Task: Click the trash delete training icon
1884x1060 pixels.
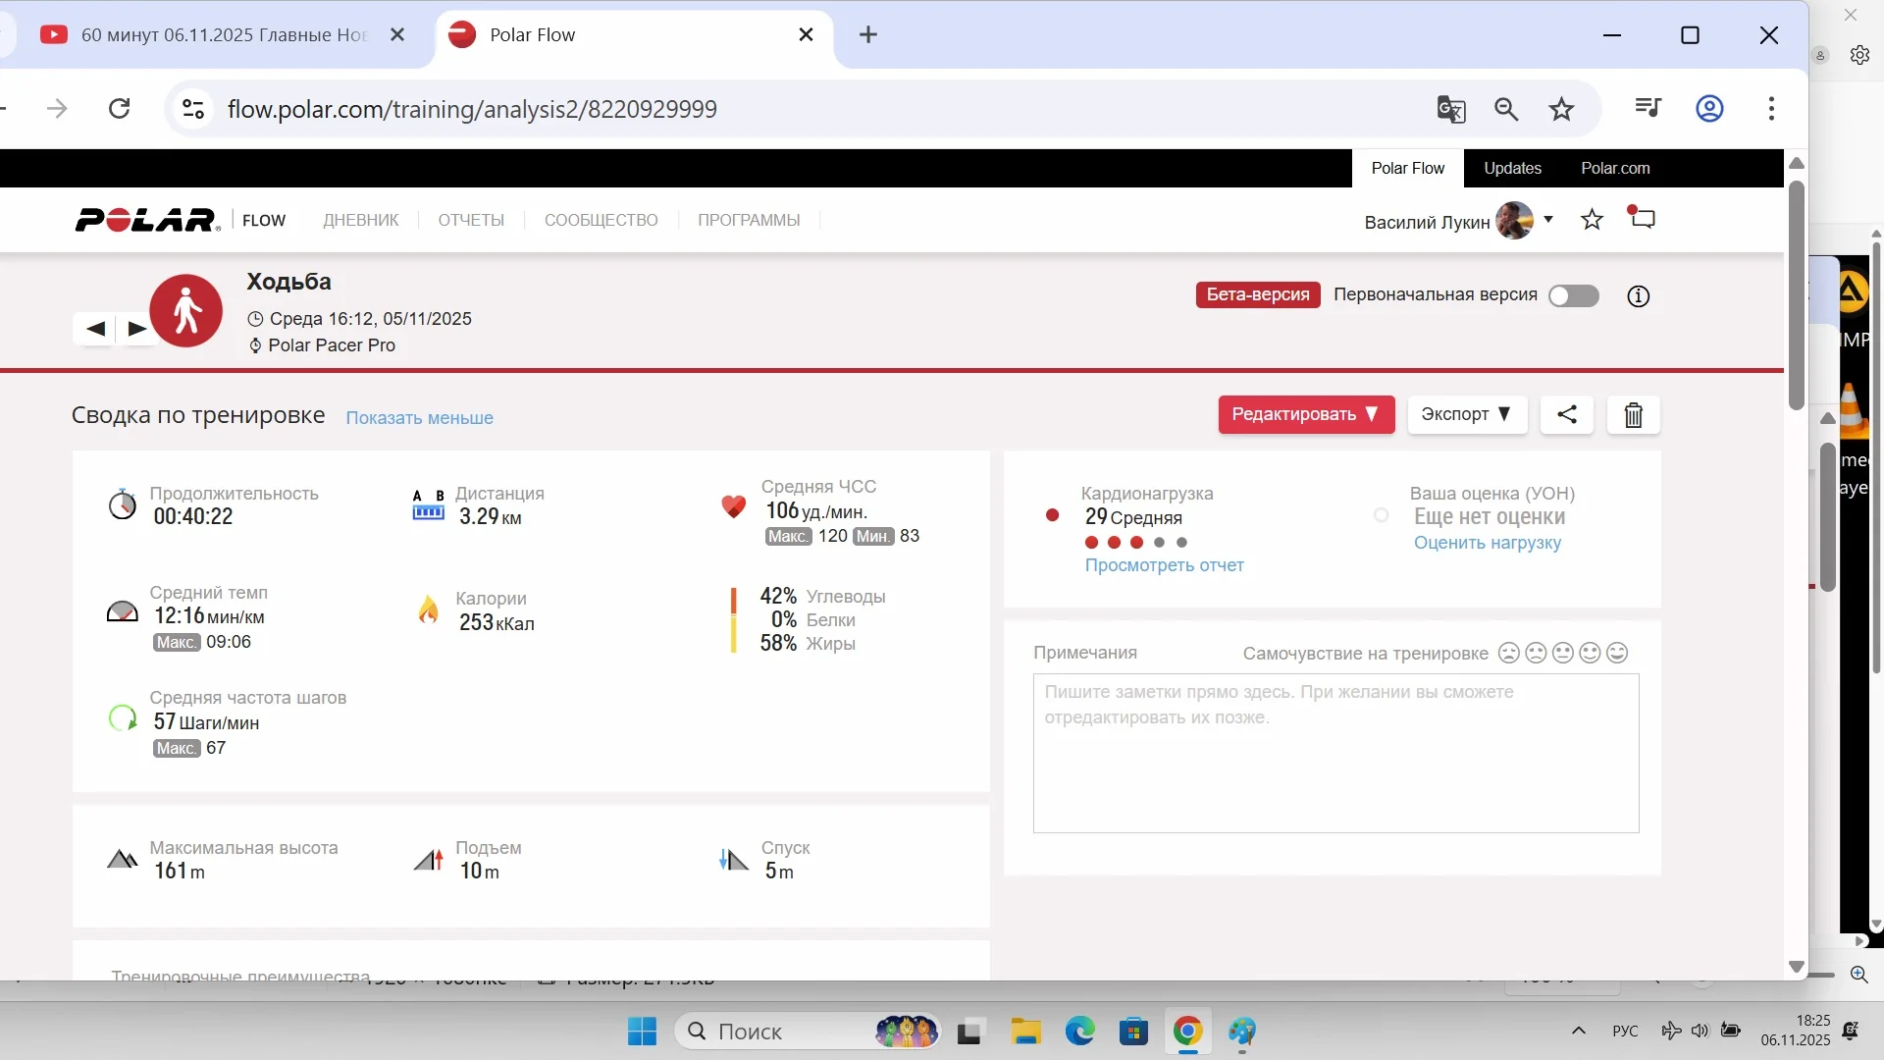Action: point(1633,415)
